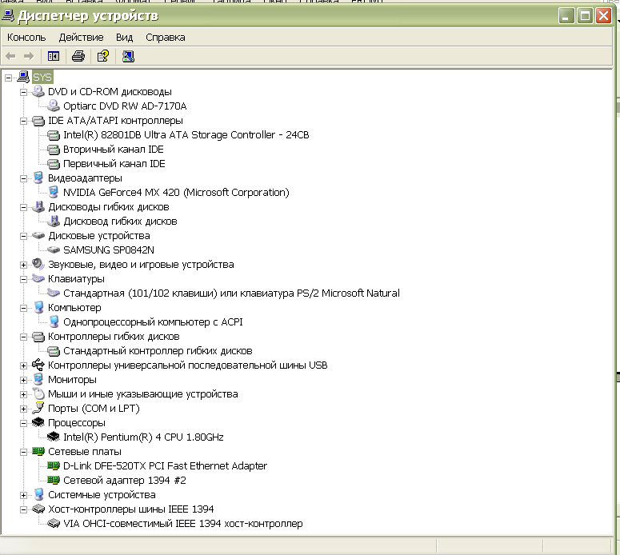
Task: Expand Контроллеры универсальной последовательной шины USB
Action: (x=23, y=365)
